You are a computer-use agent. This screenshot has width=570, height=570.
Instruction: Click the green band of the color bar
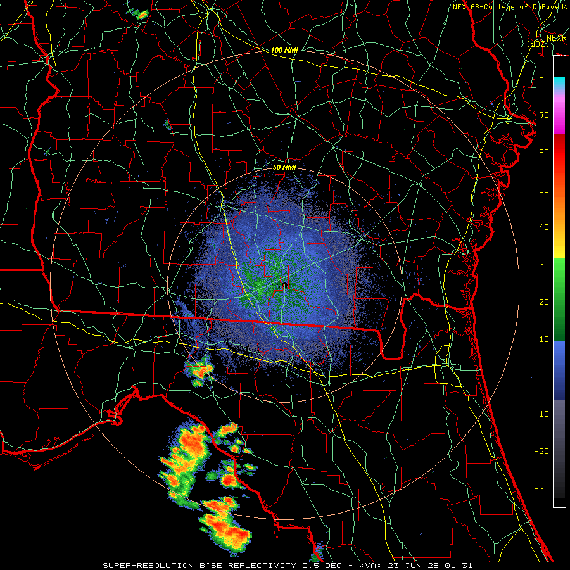point(559,299)
